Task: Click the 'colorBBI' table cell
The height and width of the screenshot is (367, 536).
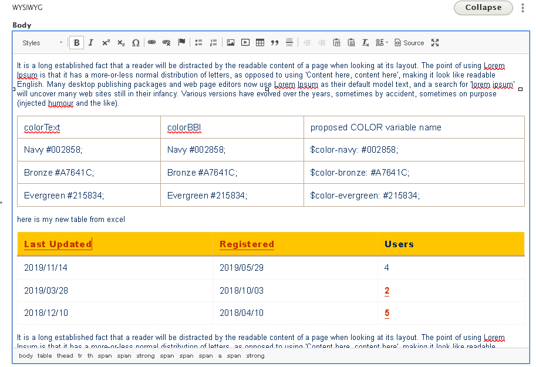Action: (x=232, y=127)
